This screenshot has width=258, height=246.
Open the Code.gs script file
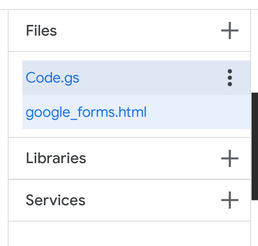tap(52, 78)
